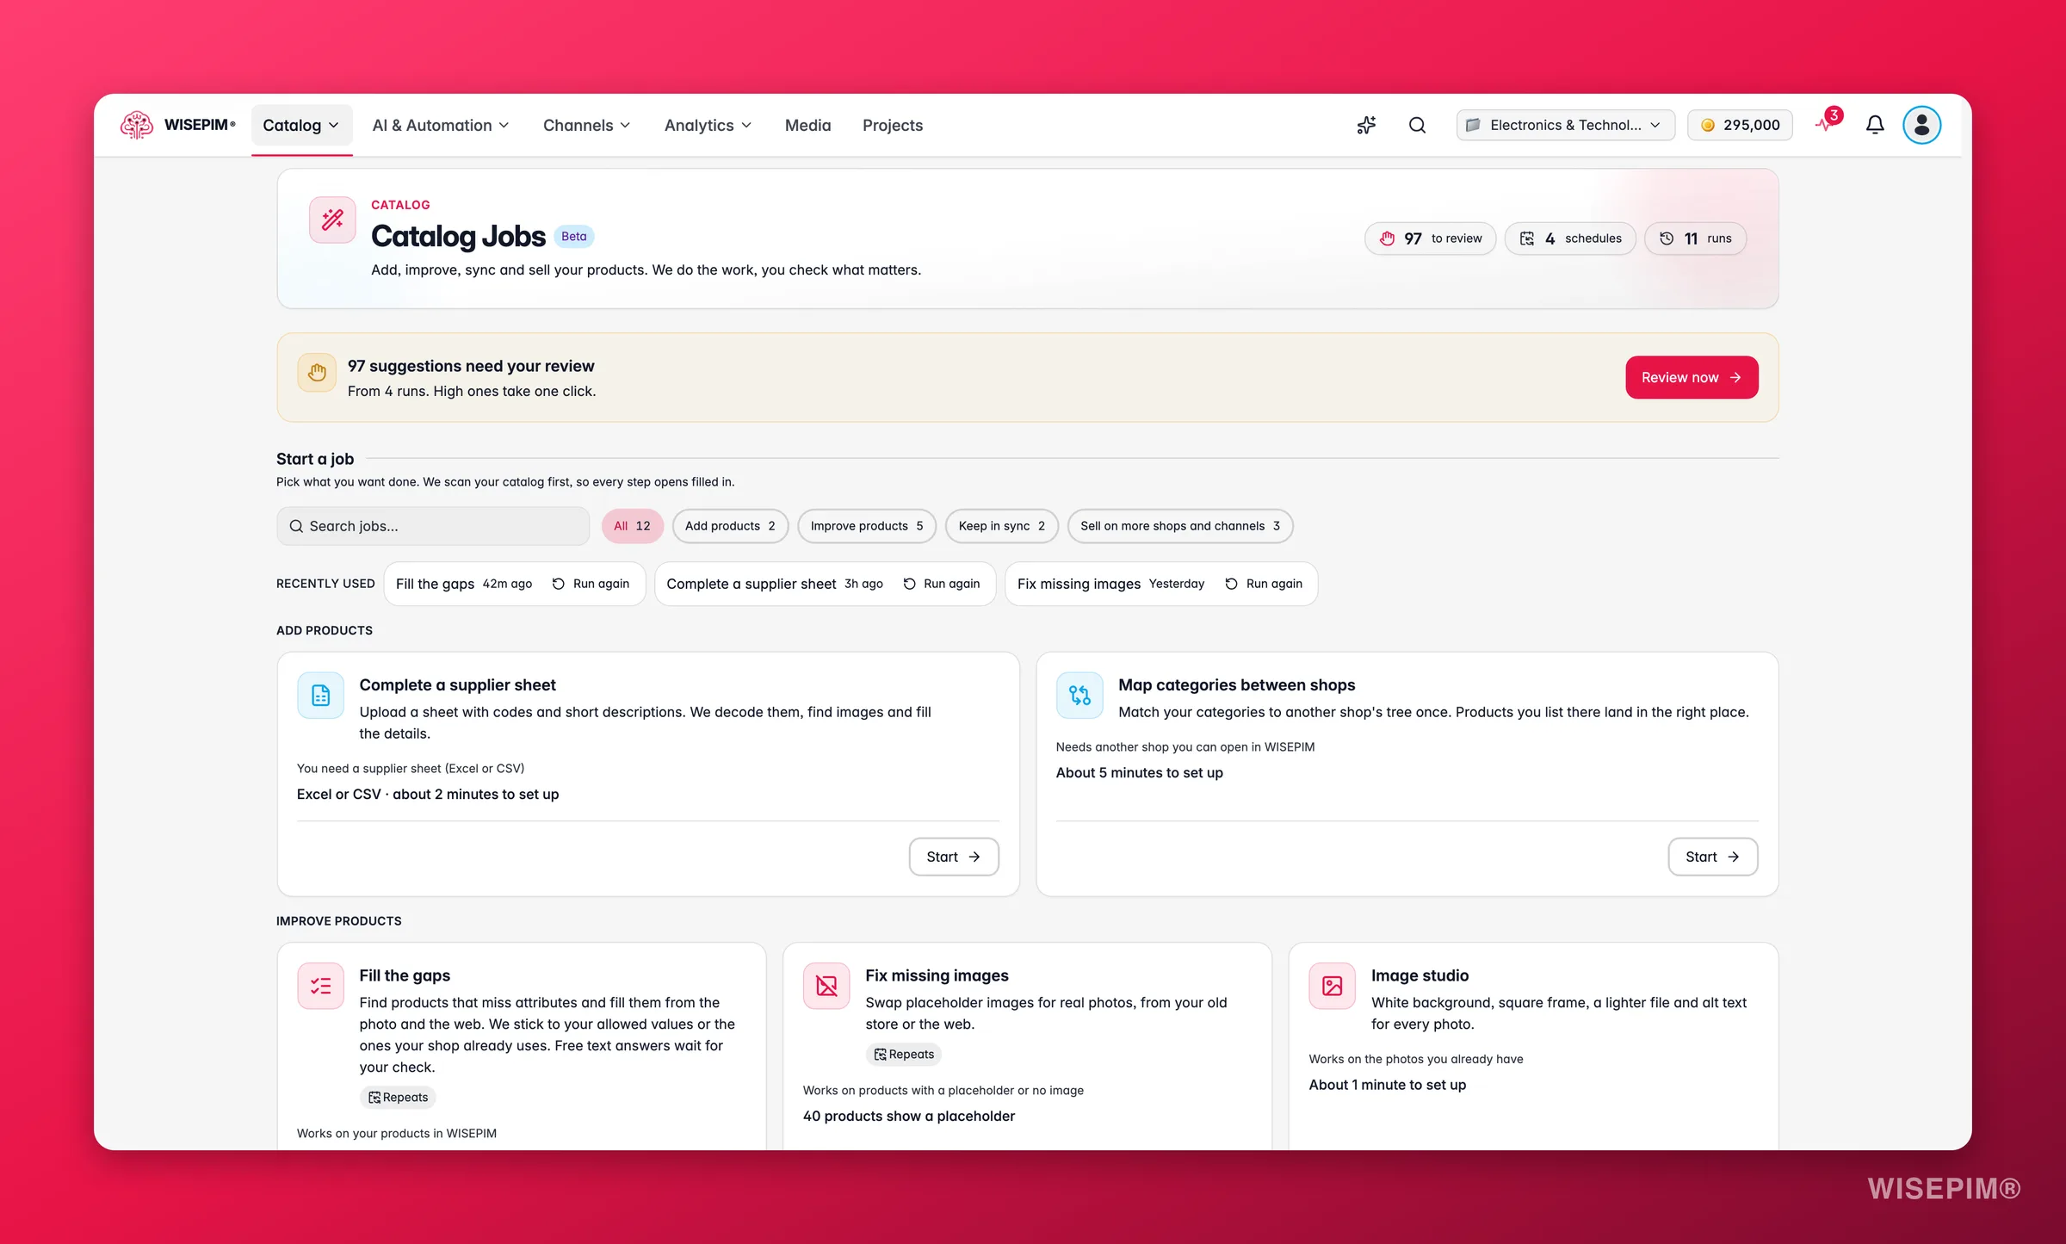Click the Fill the gaps checklist icon
The image size is (2066, 1244).
(x=320, y=986)
